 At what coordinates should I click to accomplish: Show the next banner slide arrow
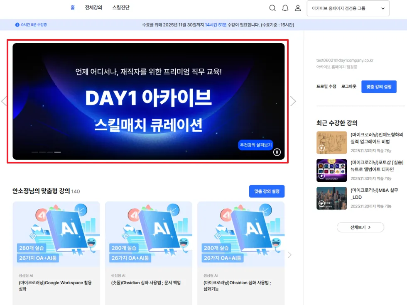293,101
